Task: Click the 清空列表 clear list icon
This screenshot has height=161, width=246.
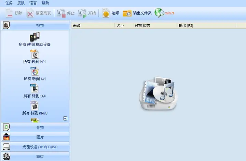Action: pos(30,13)
